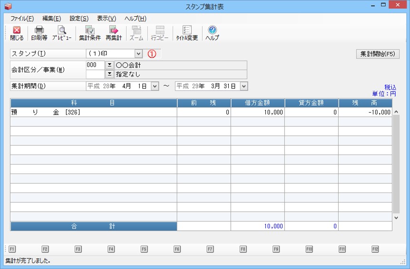Click the app icon in title bar

coord(7,6)
